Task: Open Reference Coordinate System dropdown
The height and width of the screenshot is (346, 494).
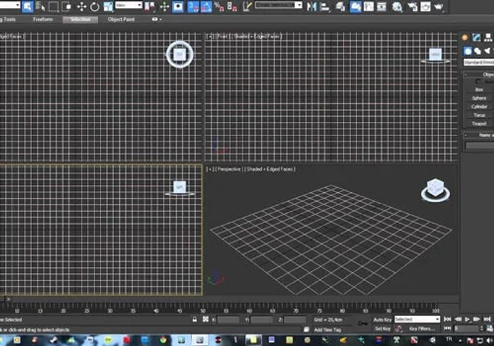Action: (x=128, y=6)
